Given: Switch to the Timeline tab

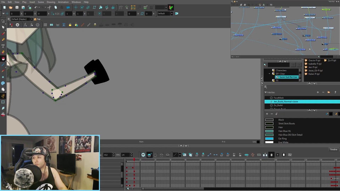Looking at the screenshot, I should tap(333, 150).
